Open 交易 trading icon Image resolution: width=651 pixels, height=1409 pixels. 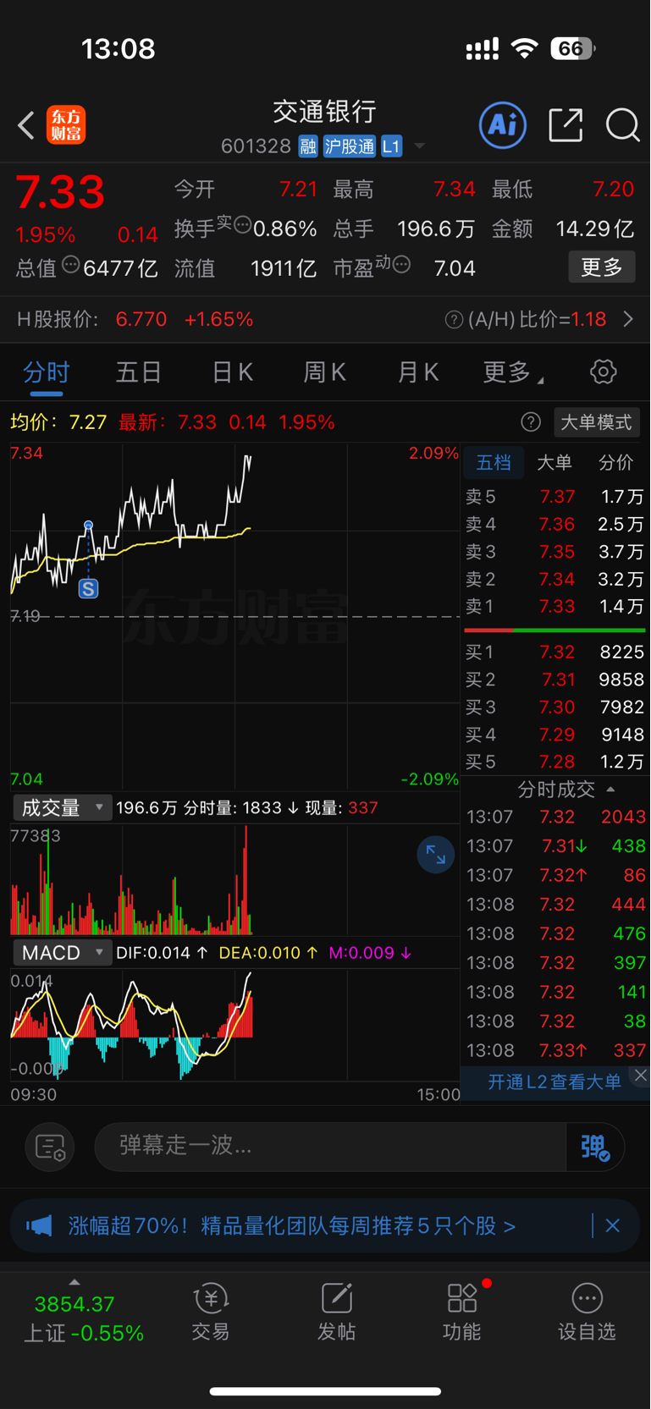click(210, 1312)
